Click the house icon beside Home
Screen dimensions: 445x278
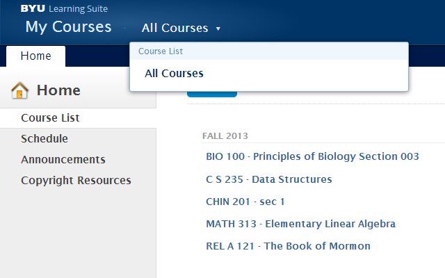20,90
